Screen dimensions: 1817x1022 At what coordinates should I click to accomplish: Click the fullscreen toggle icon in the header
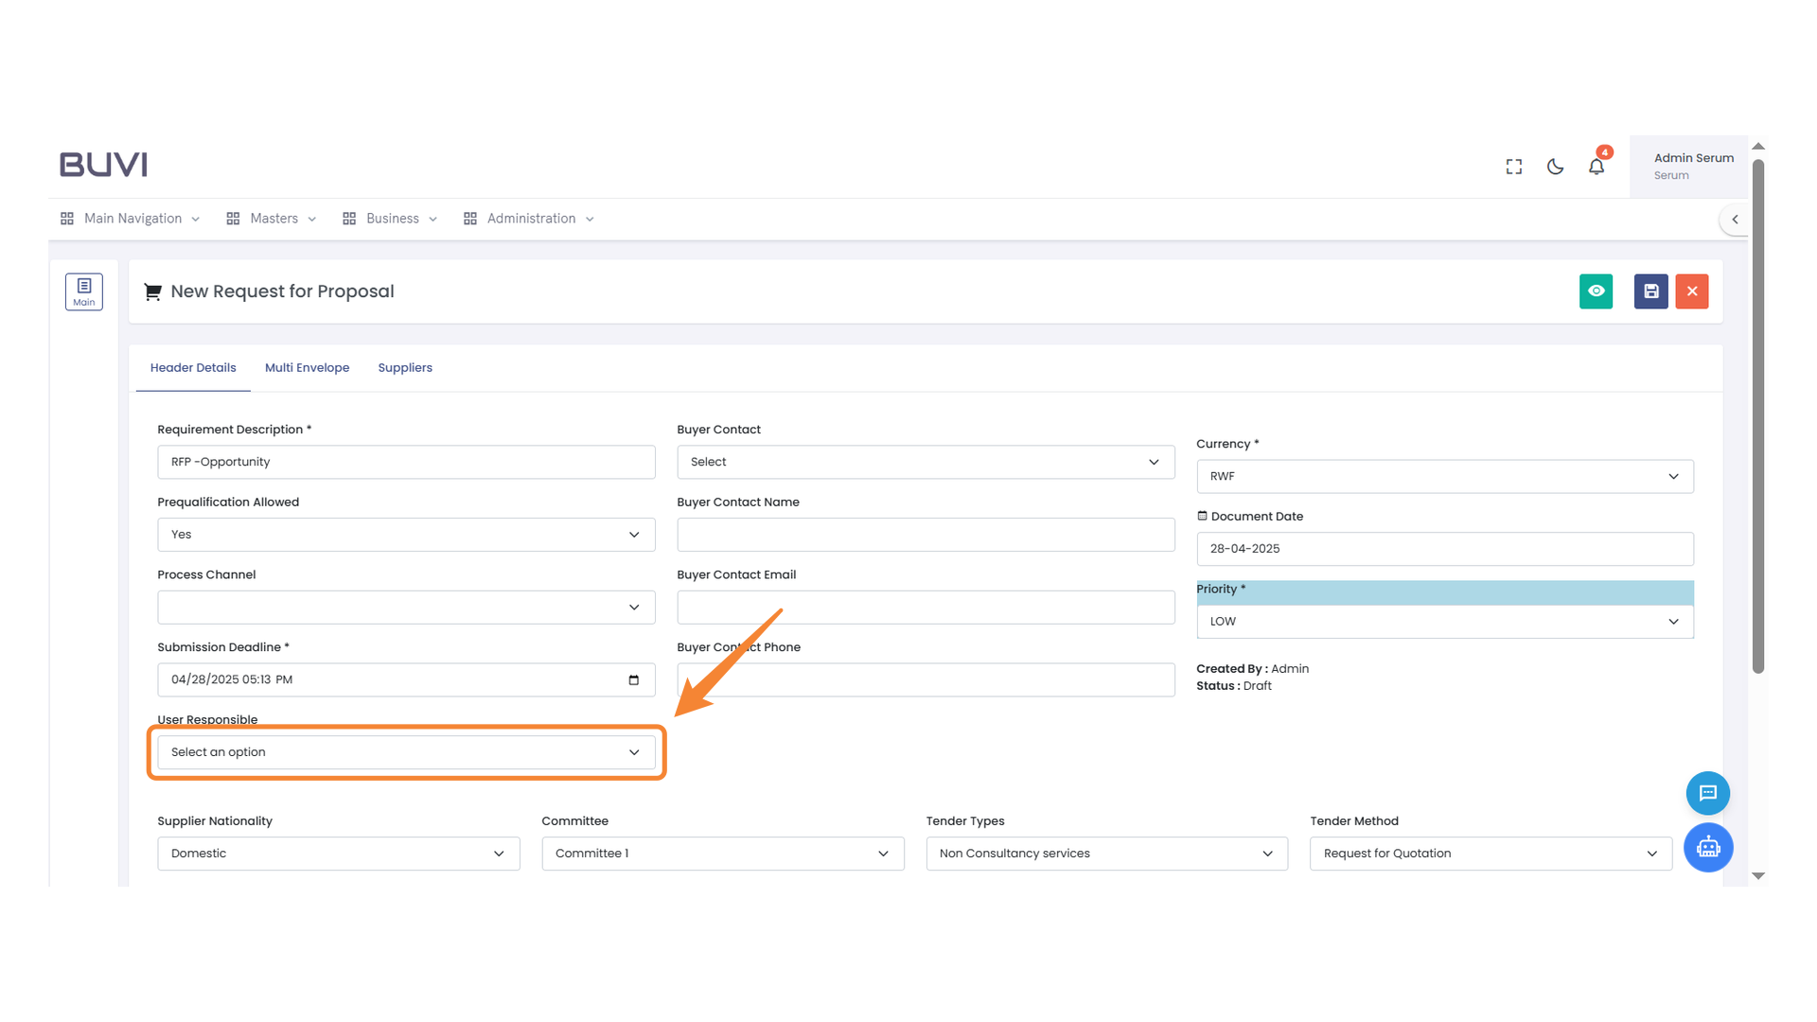[1513, 166]
